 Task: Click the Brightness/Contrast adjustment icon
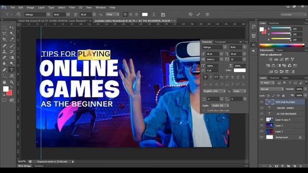270,59
